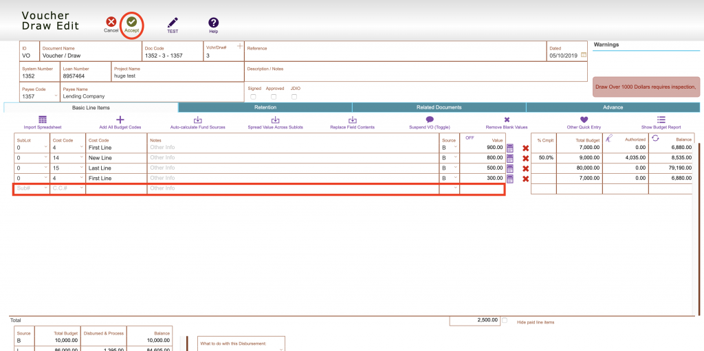
Task: Click the Loan Number field 8957464
Action: (x=85, y=72)
